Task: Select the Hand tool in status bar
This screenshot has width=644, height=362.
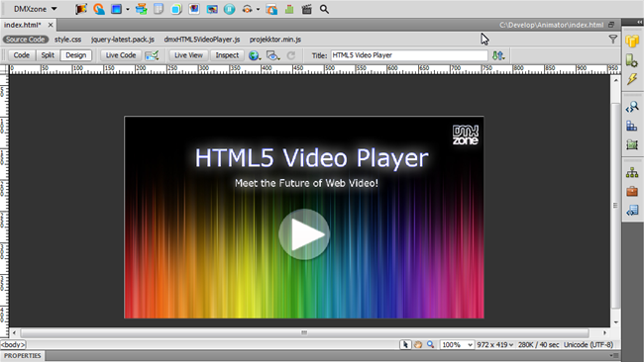Action: (418, 345)
